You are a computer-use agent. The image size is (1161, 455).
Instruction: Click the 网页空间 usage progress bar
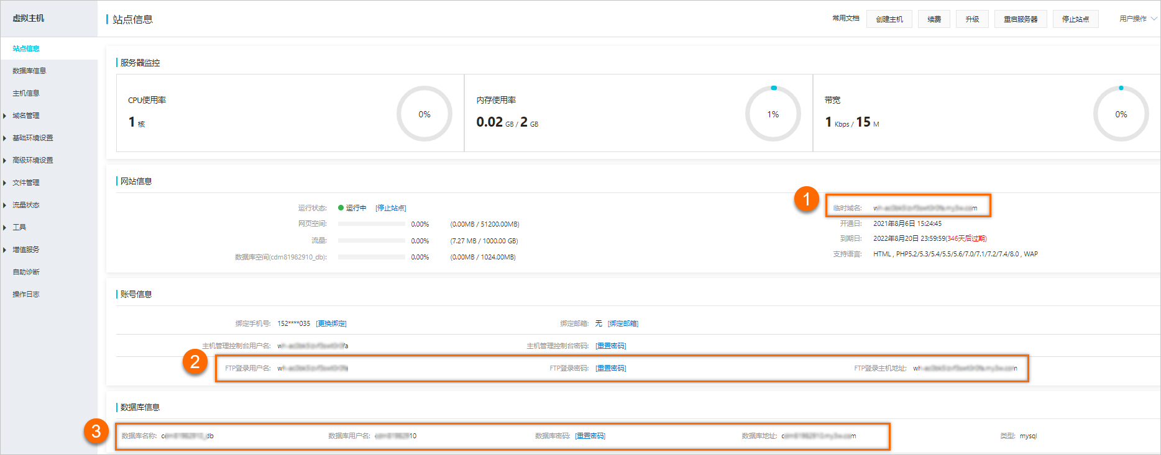(372, 224)
